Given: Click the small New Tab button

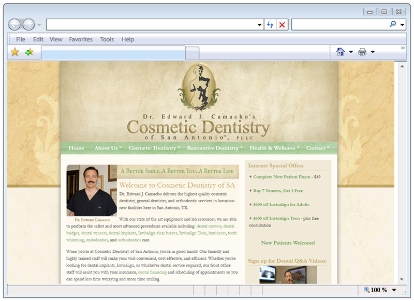Looking at the screenshot, I should pyautogui.click(x=192, y=53).
